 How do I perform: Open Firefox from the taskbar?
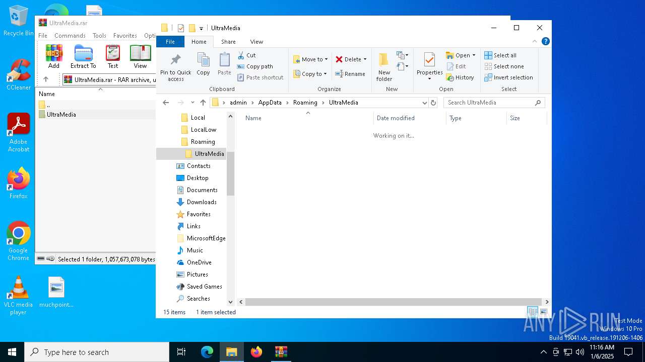click(256, 352)
